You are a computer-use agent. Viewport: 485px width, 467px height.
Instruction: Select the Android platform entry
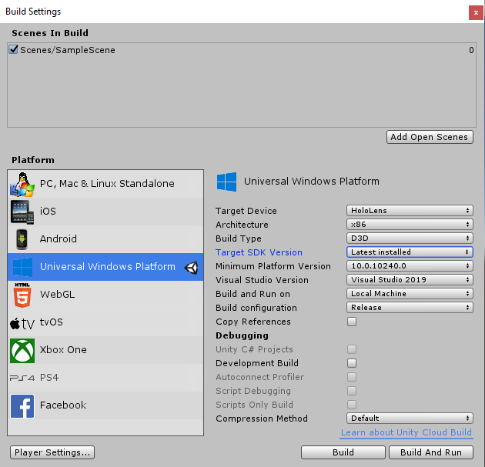(x=105, y=239)
